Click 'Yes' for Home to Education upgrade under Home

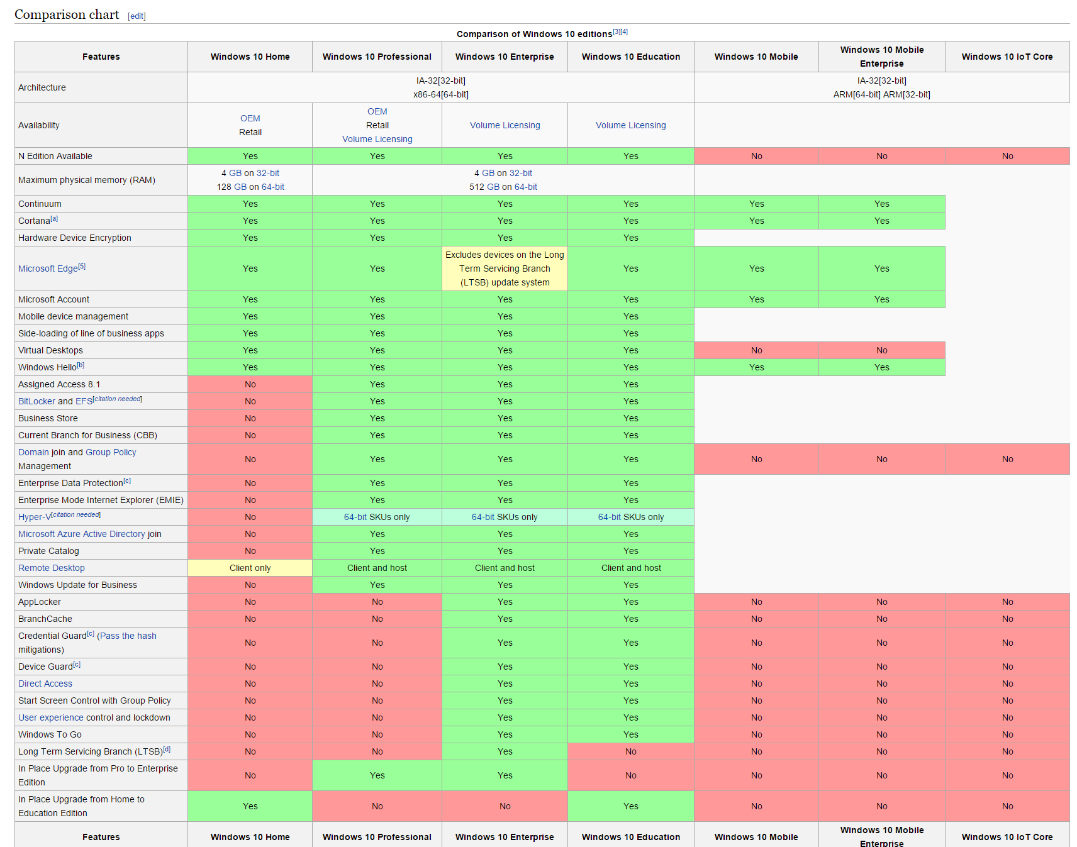click(250, 806)
